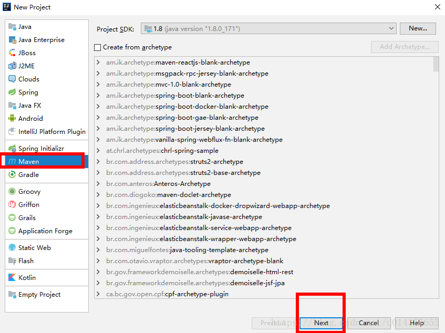
Task: Click the Clouds icon
Action: click(x=12, y=79)
